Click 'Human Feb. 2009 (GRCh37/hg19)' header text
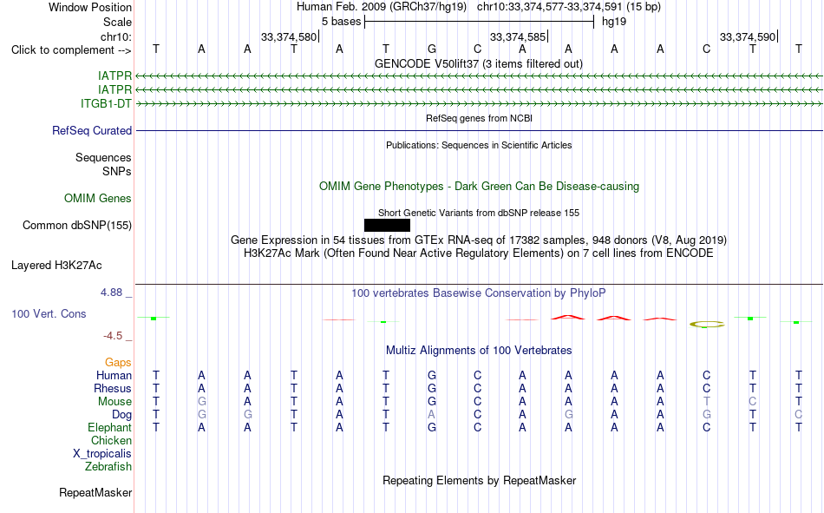Viewport: 824px width, 513px height. (x=382, y=7)
